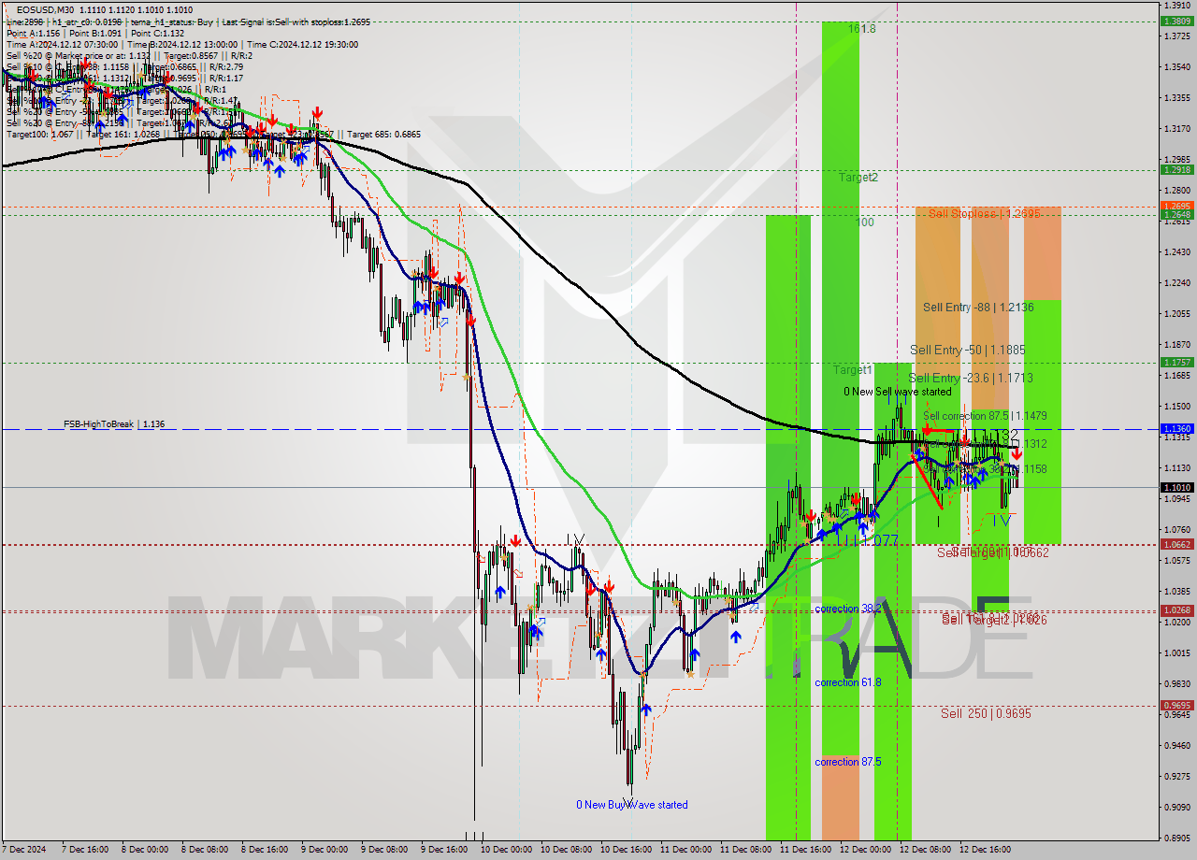Click the 0.9090 axis price value
The image size is (1197, 860).
(x=1175, y=807)
